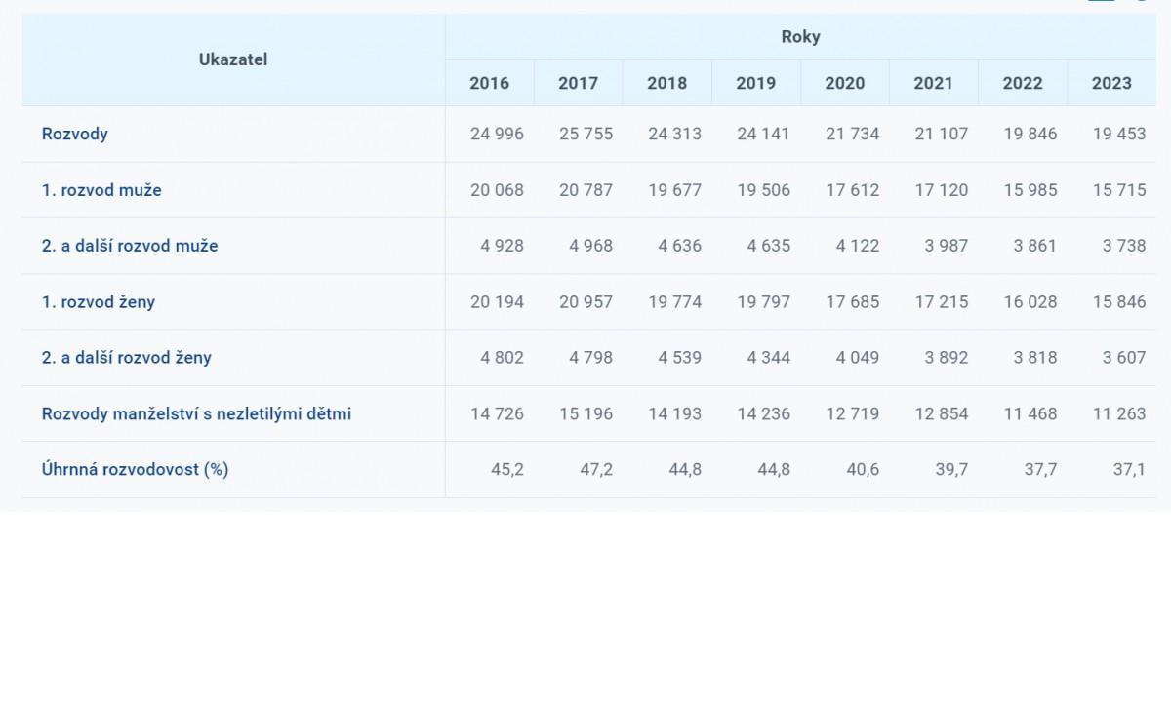Select the 2021 year column header

pyautogui.click(x=934, y=83)
